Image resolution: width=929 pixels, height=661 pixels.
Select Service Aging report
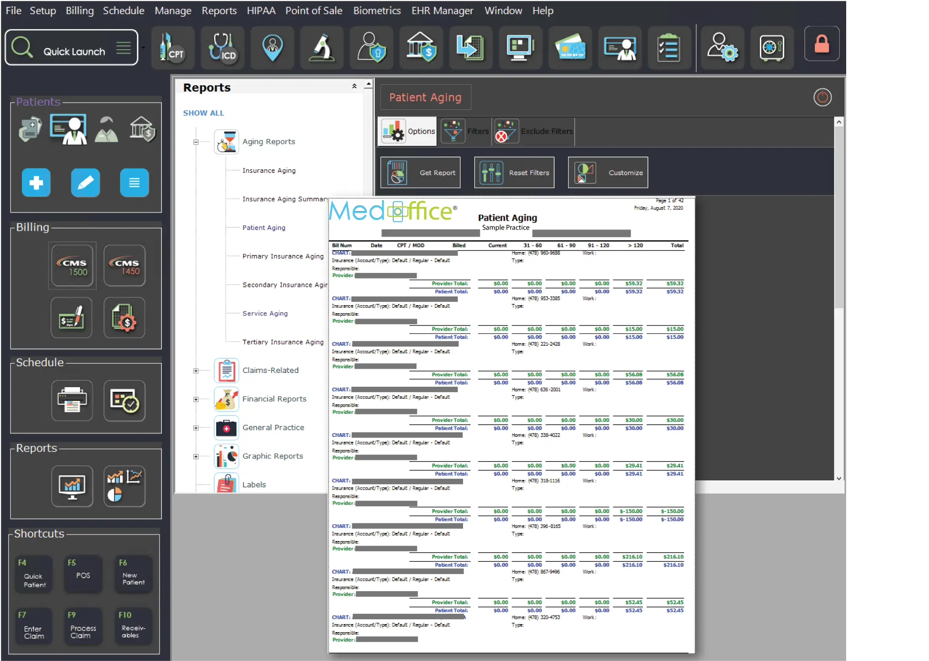point(265,314)
